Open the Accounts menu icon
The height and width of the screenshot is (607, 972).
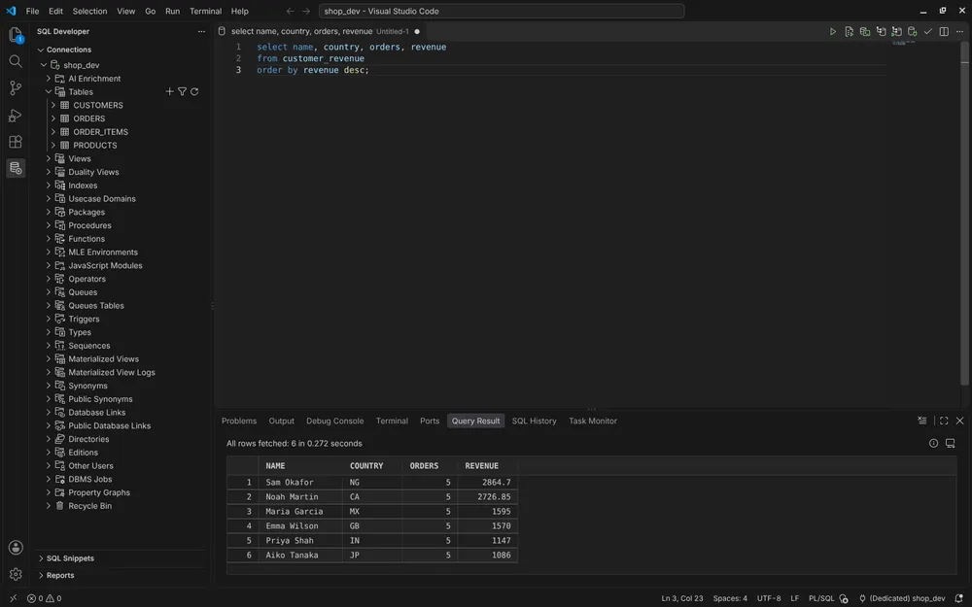click(x=16, y=548)
